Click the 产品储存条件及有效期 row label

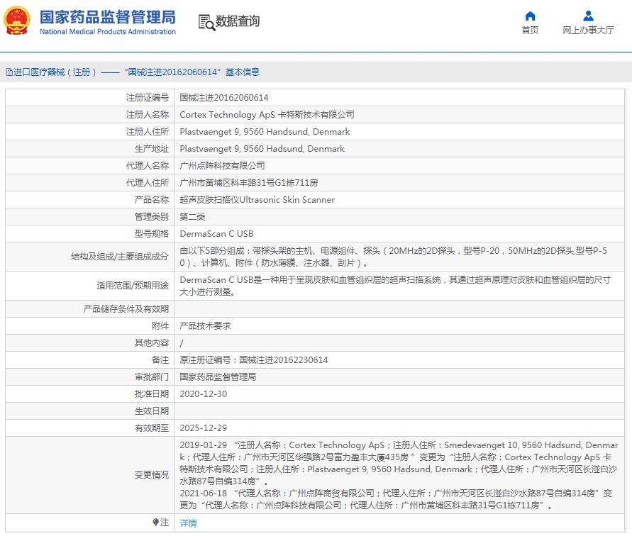[x=126, y=309]
